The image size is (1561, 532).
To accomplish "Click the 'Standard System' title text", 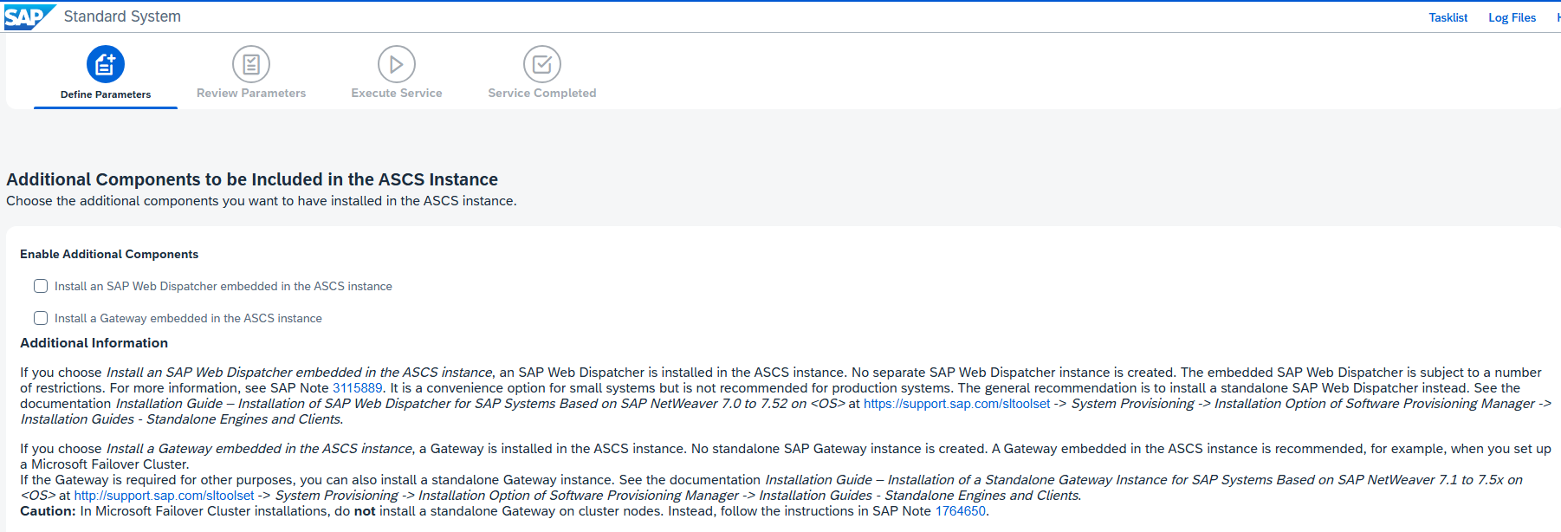I will (122, 16).
